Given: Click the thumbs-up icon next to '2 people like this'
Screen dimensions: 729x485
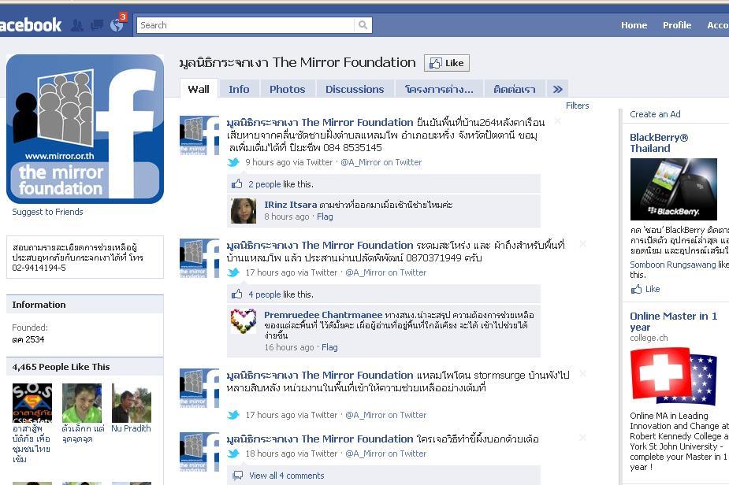Looking at the screenshot, I should (237, 184).
